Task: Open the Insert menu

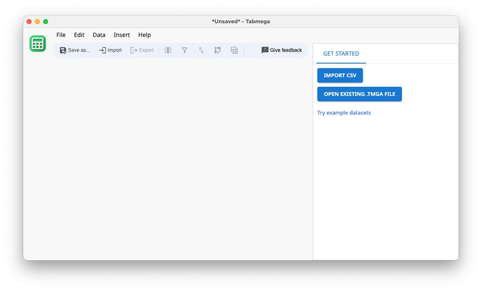Action: pyautogui.click(x=122, y=35)
